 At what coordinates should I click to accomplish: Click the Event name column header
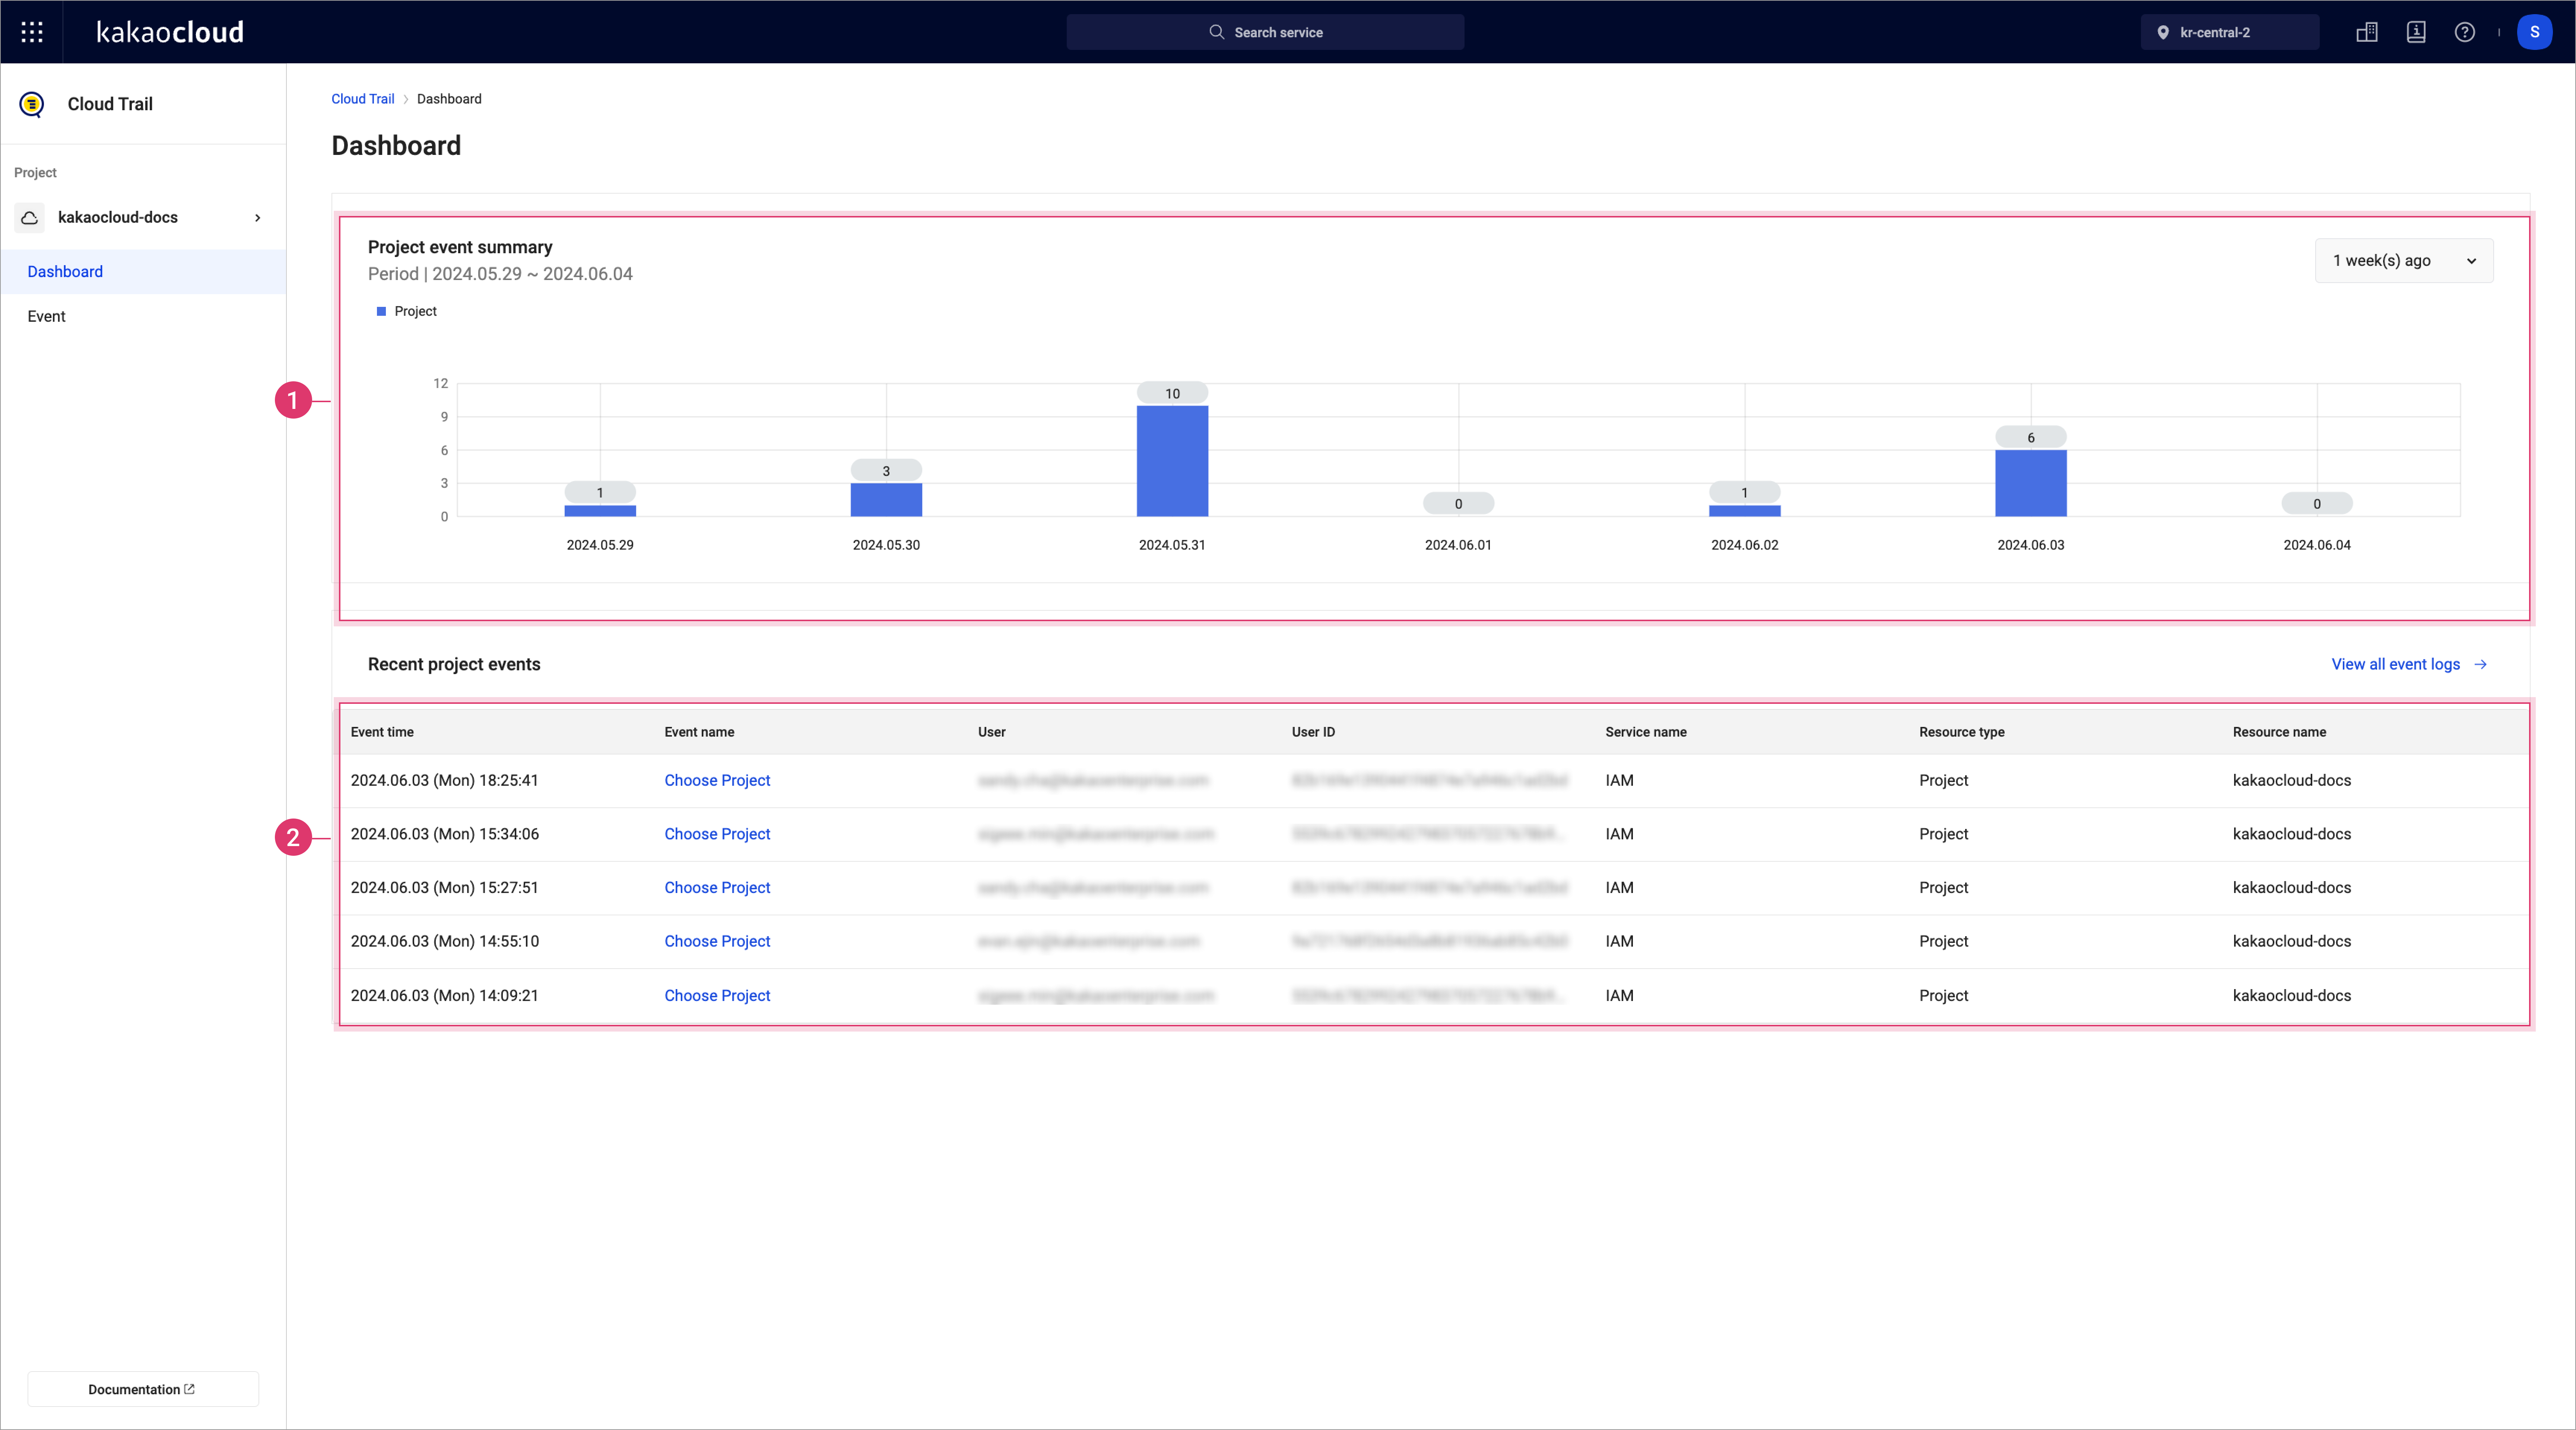(699, 732)
